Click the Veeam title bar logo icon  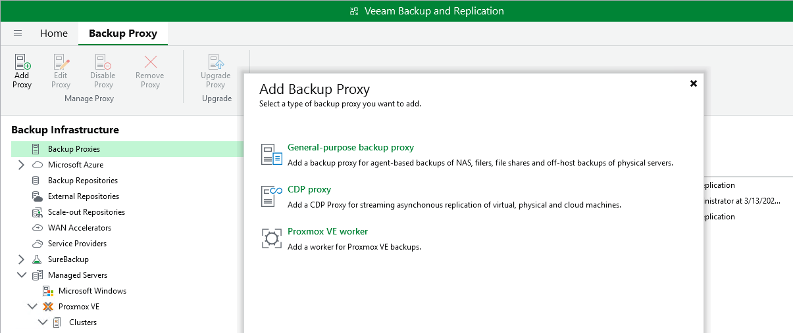coord(354,11)
